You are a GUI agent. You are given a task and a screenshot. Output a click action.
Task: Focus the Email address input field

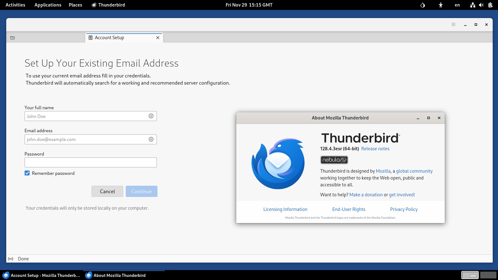coord(91,139)
